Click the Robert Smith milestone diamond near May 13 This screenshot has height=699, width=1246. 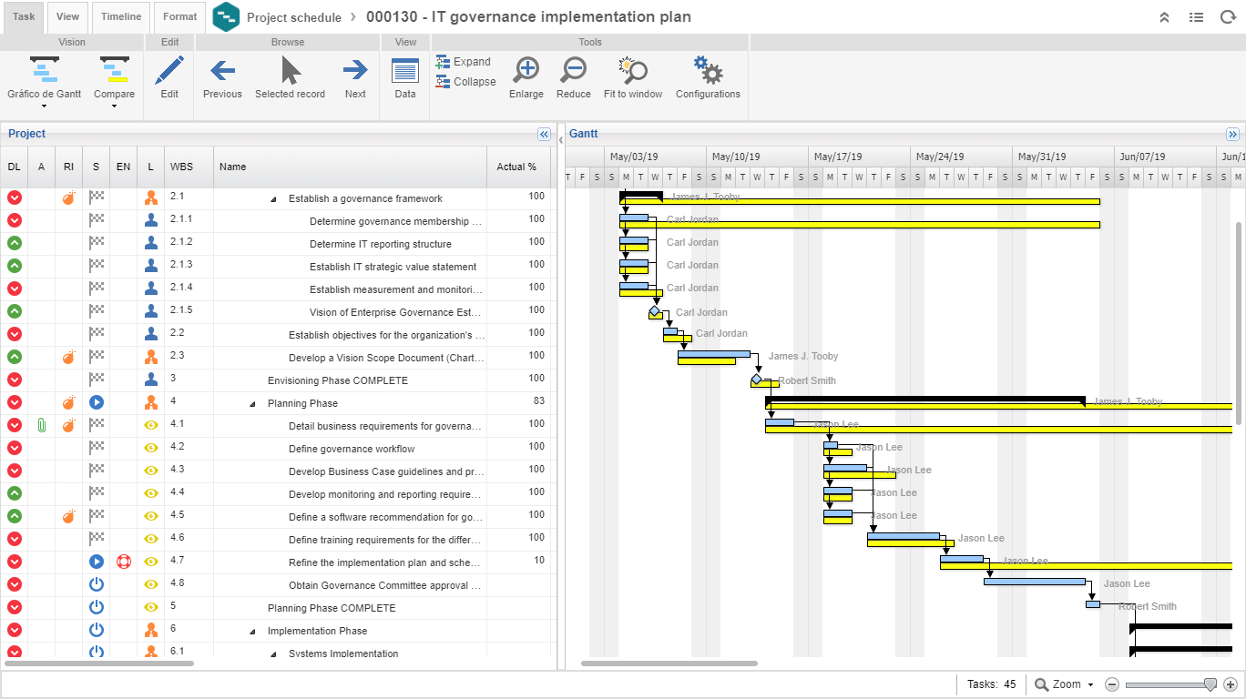(x=756, y=380)
